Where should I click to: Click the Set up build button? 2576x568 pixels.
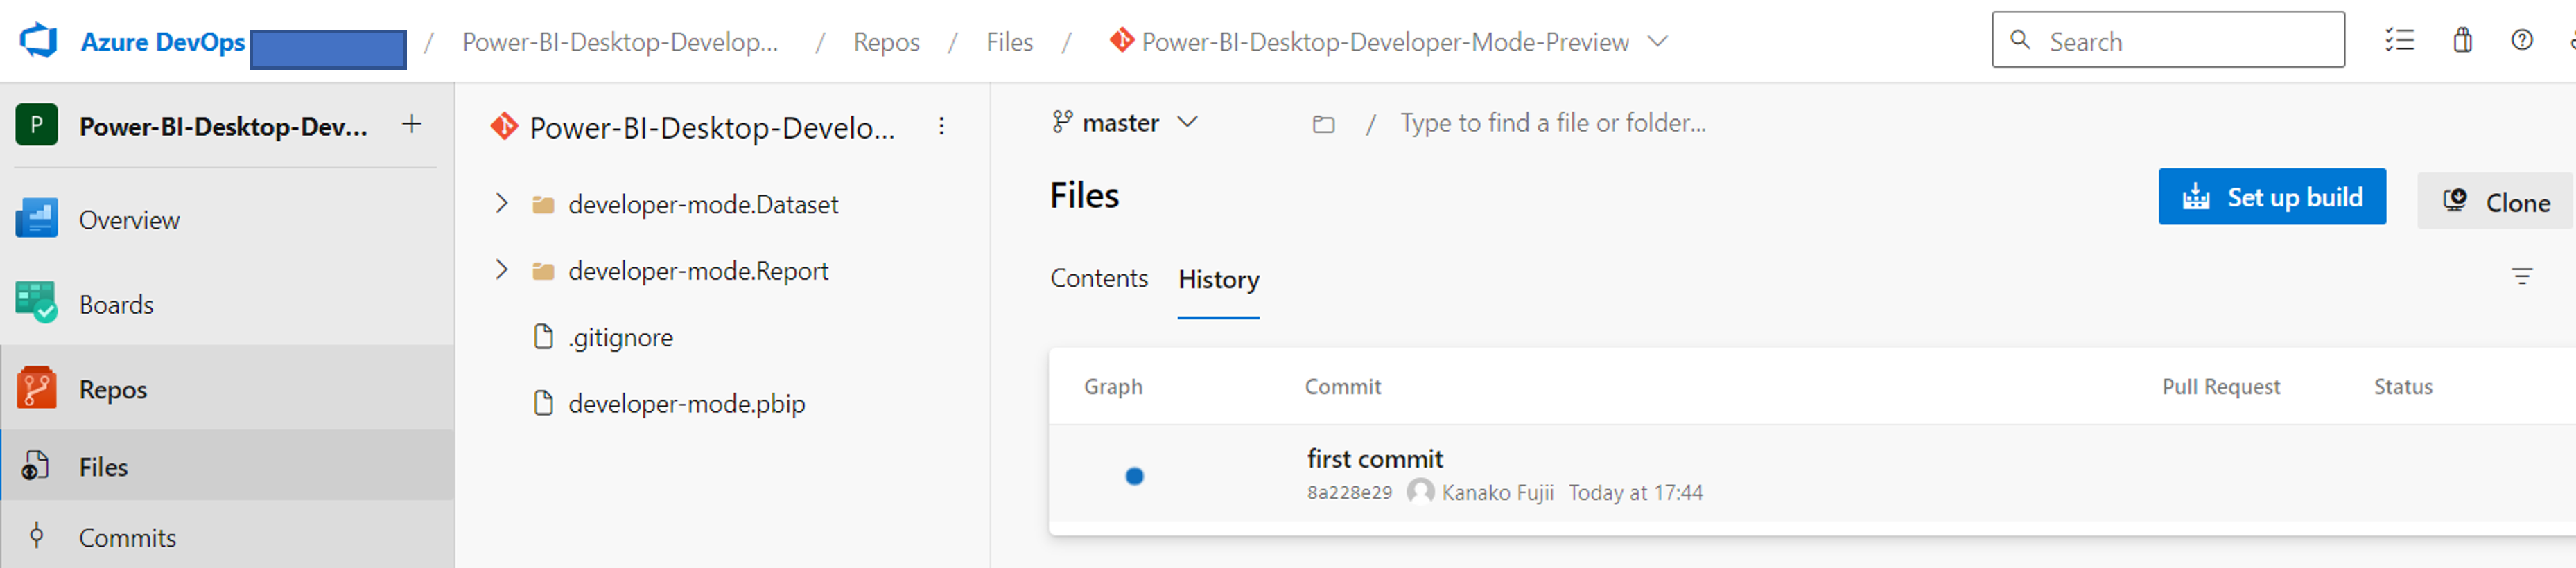(x=2271, y=197)
